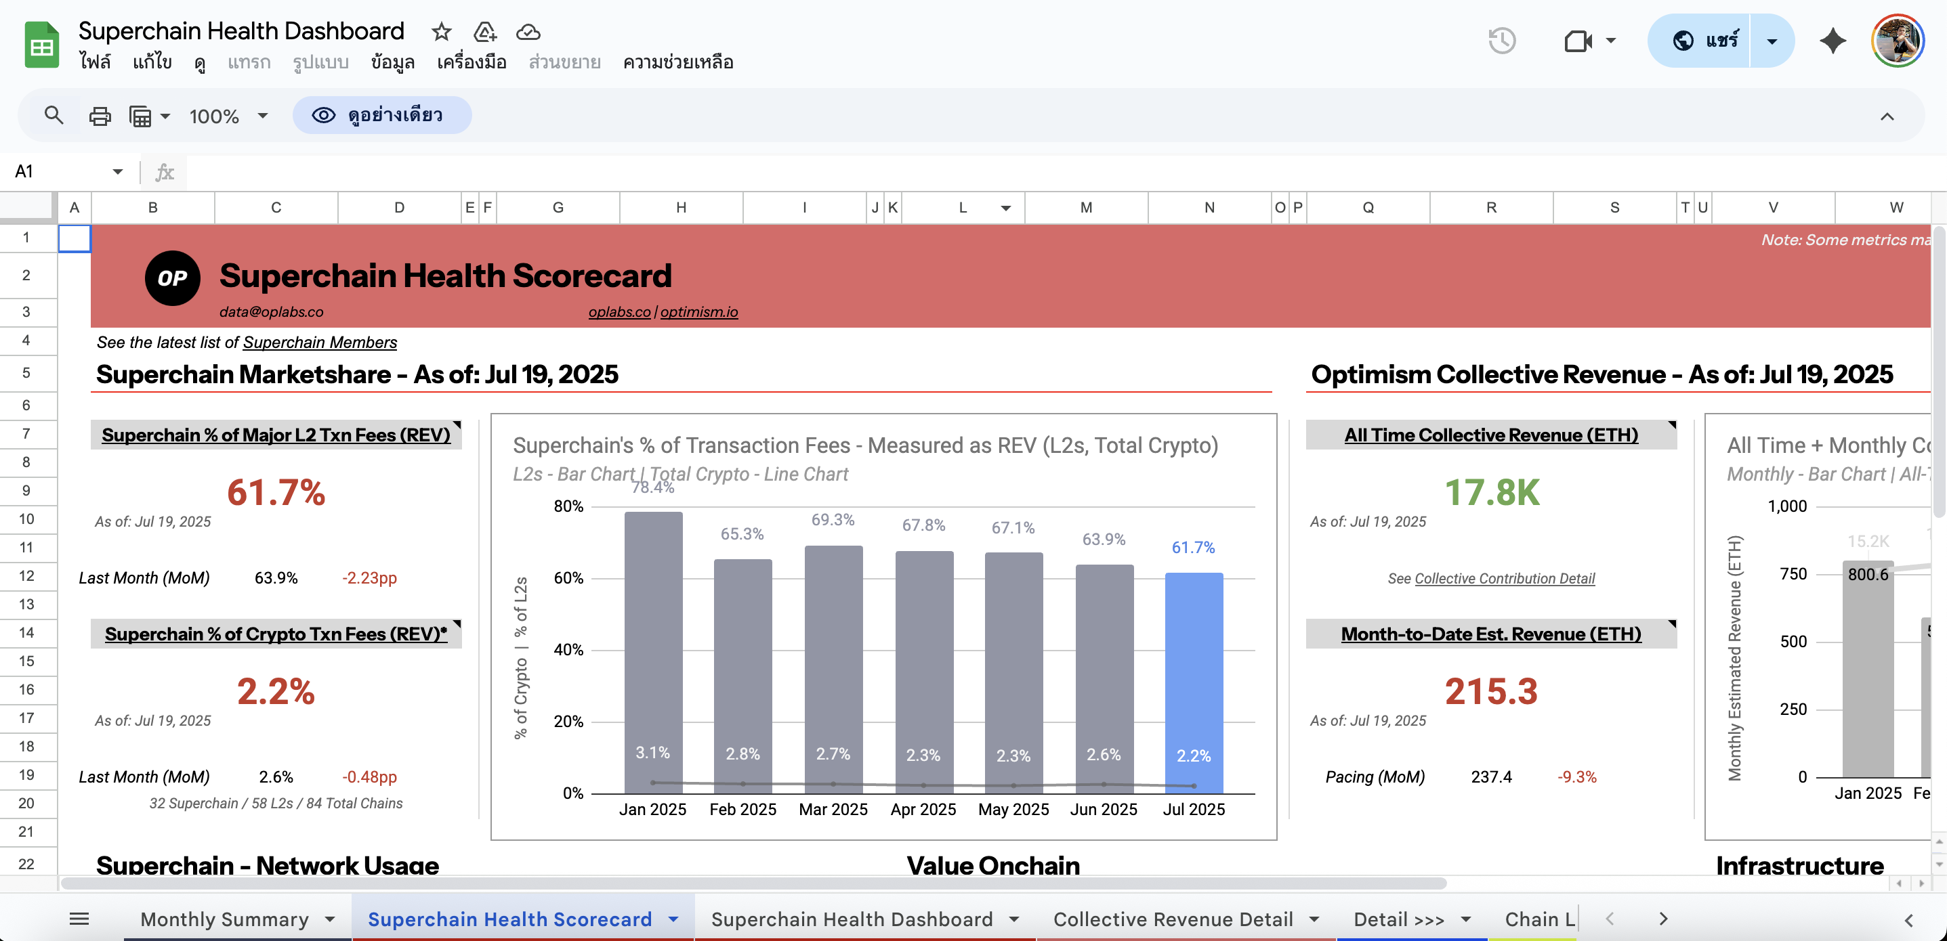
Task: Collapse the toolbar with the caret
Action: 1887,116
